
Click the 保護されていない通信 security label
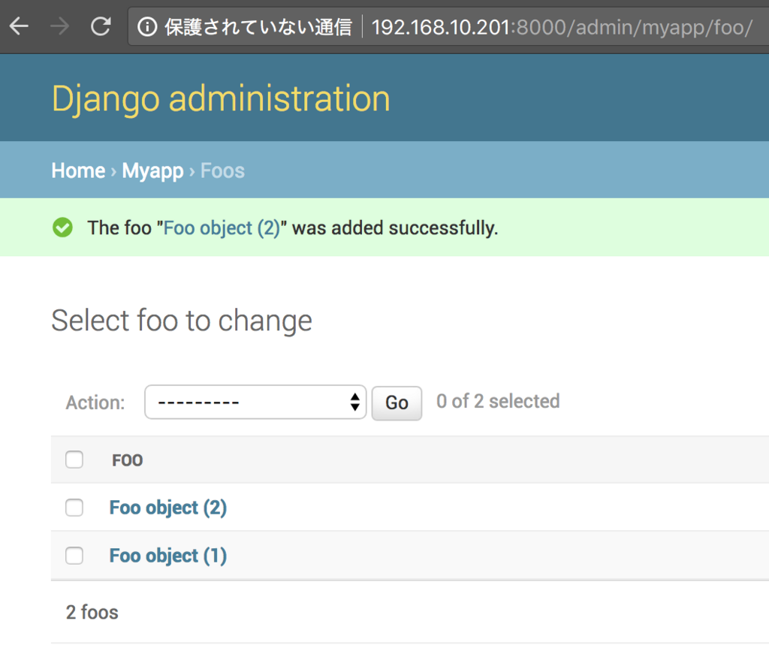(x=258, y=27)
